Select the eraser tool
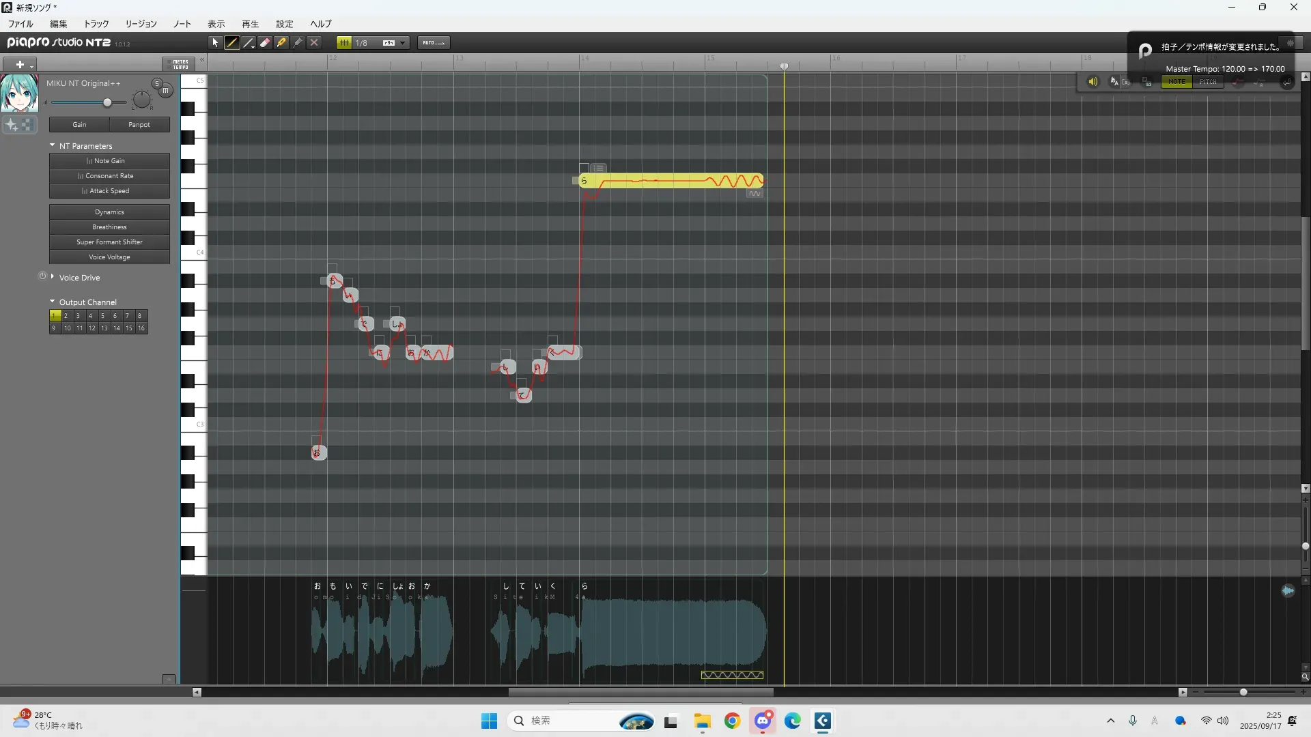1311x737 pixels. pos(265,43)
